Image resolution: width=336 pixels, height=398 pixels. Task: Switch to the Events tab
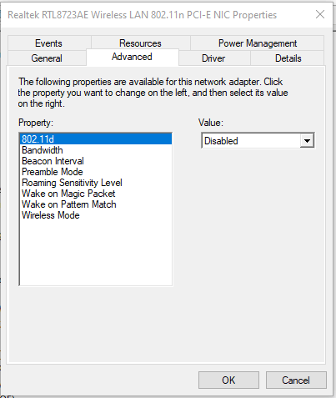tap(49, 43)
